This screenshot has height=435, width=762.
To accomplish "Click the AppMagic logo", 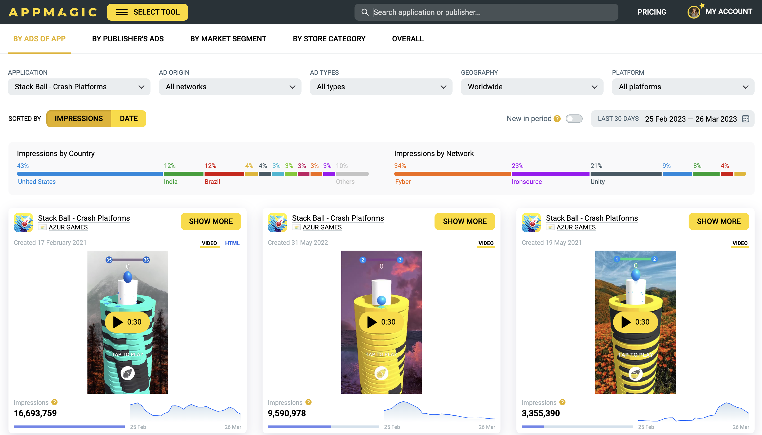I will [52, 12].
